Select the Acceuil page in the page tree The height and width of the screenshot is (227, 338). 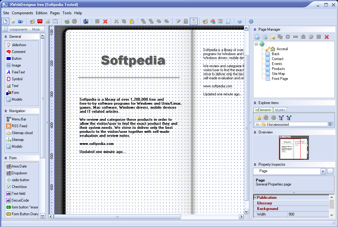pos(282,49)
